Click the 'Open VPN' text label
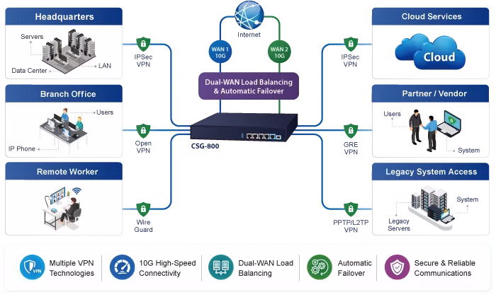Screen dimensions: 496x297 (x=143, y=147)
